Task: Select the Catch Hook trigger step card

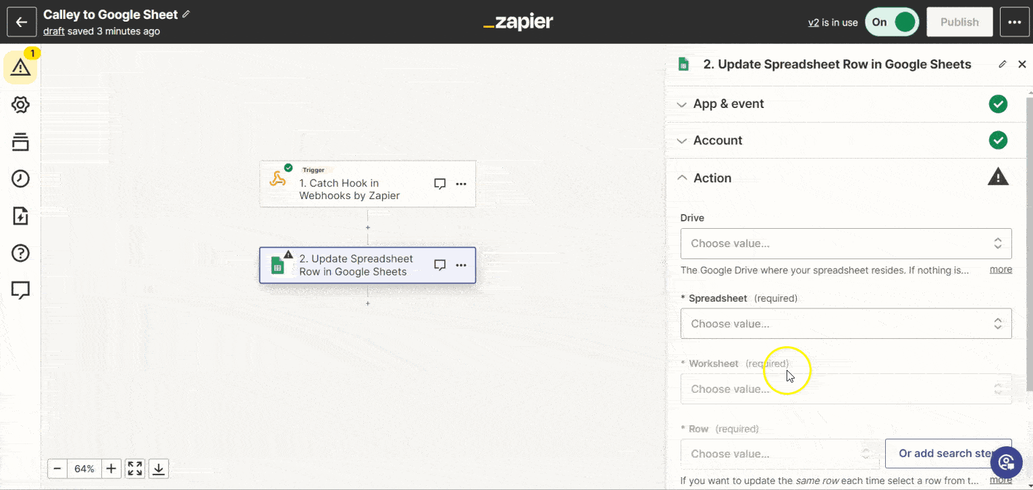Action: pyautogui.click(x=368, y=184)
